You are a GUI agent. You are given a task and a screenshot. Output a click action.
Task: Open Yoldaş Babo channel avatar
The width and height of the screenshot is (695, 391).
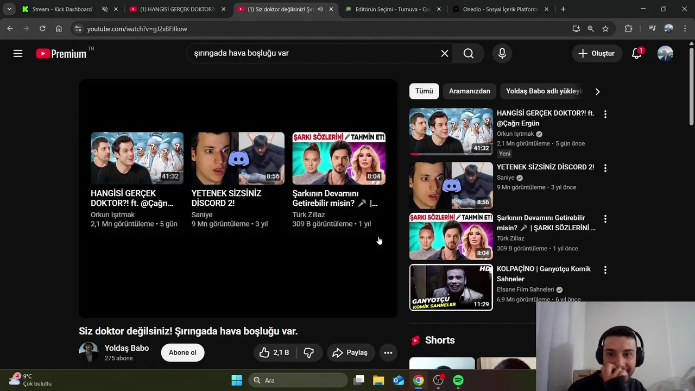click(88, 352)
